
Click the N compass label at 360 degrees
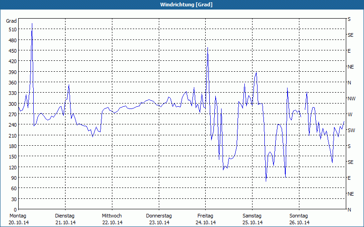coord(349,83)
